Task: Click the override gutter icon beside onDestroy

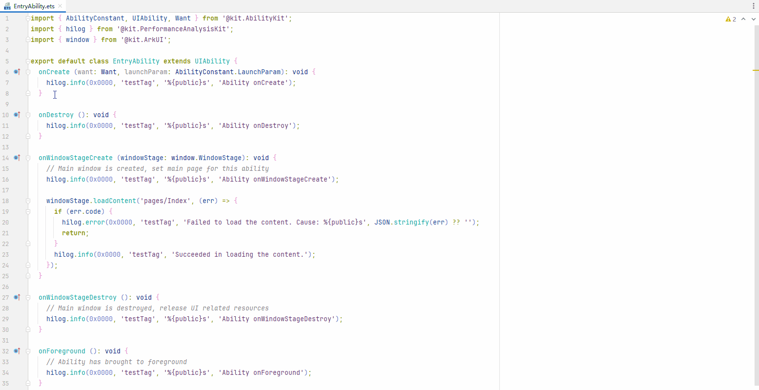Action: (x=17, y=115)
